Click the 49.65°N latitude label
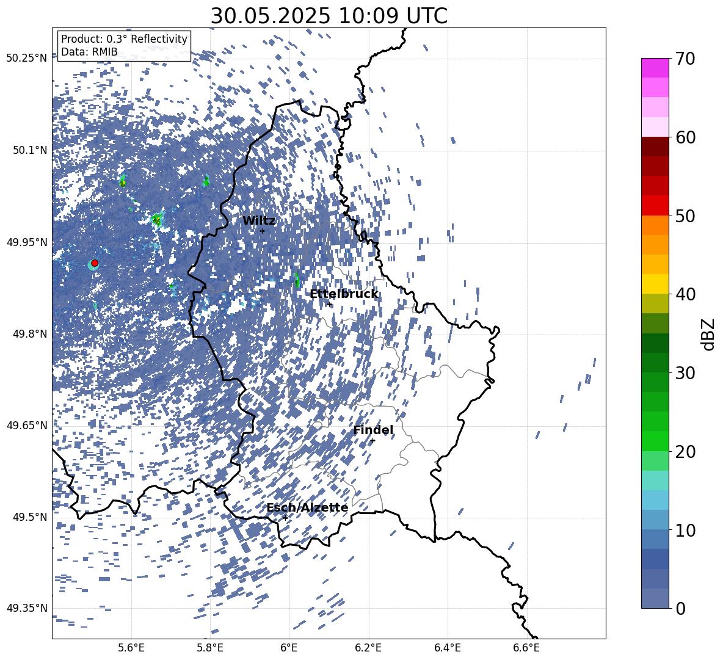Image resolution: width=723 pixels, height=660 pixels. [27, 425]
